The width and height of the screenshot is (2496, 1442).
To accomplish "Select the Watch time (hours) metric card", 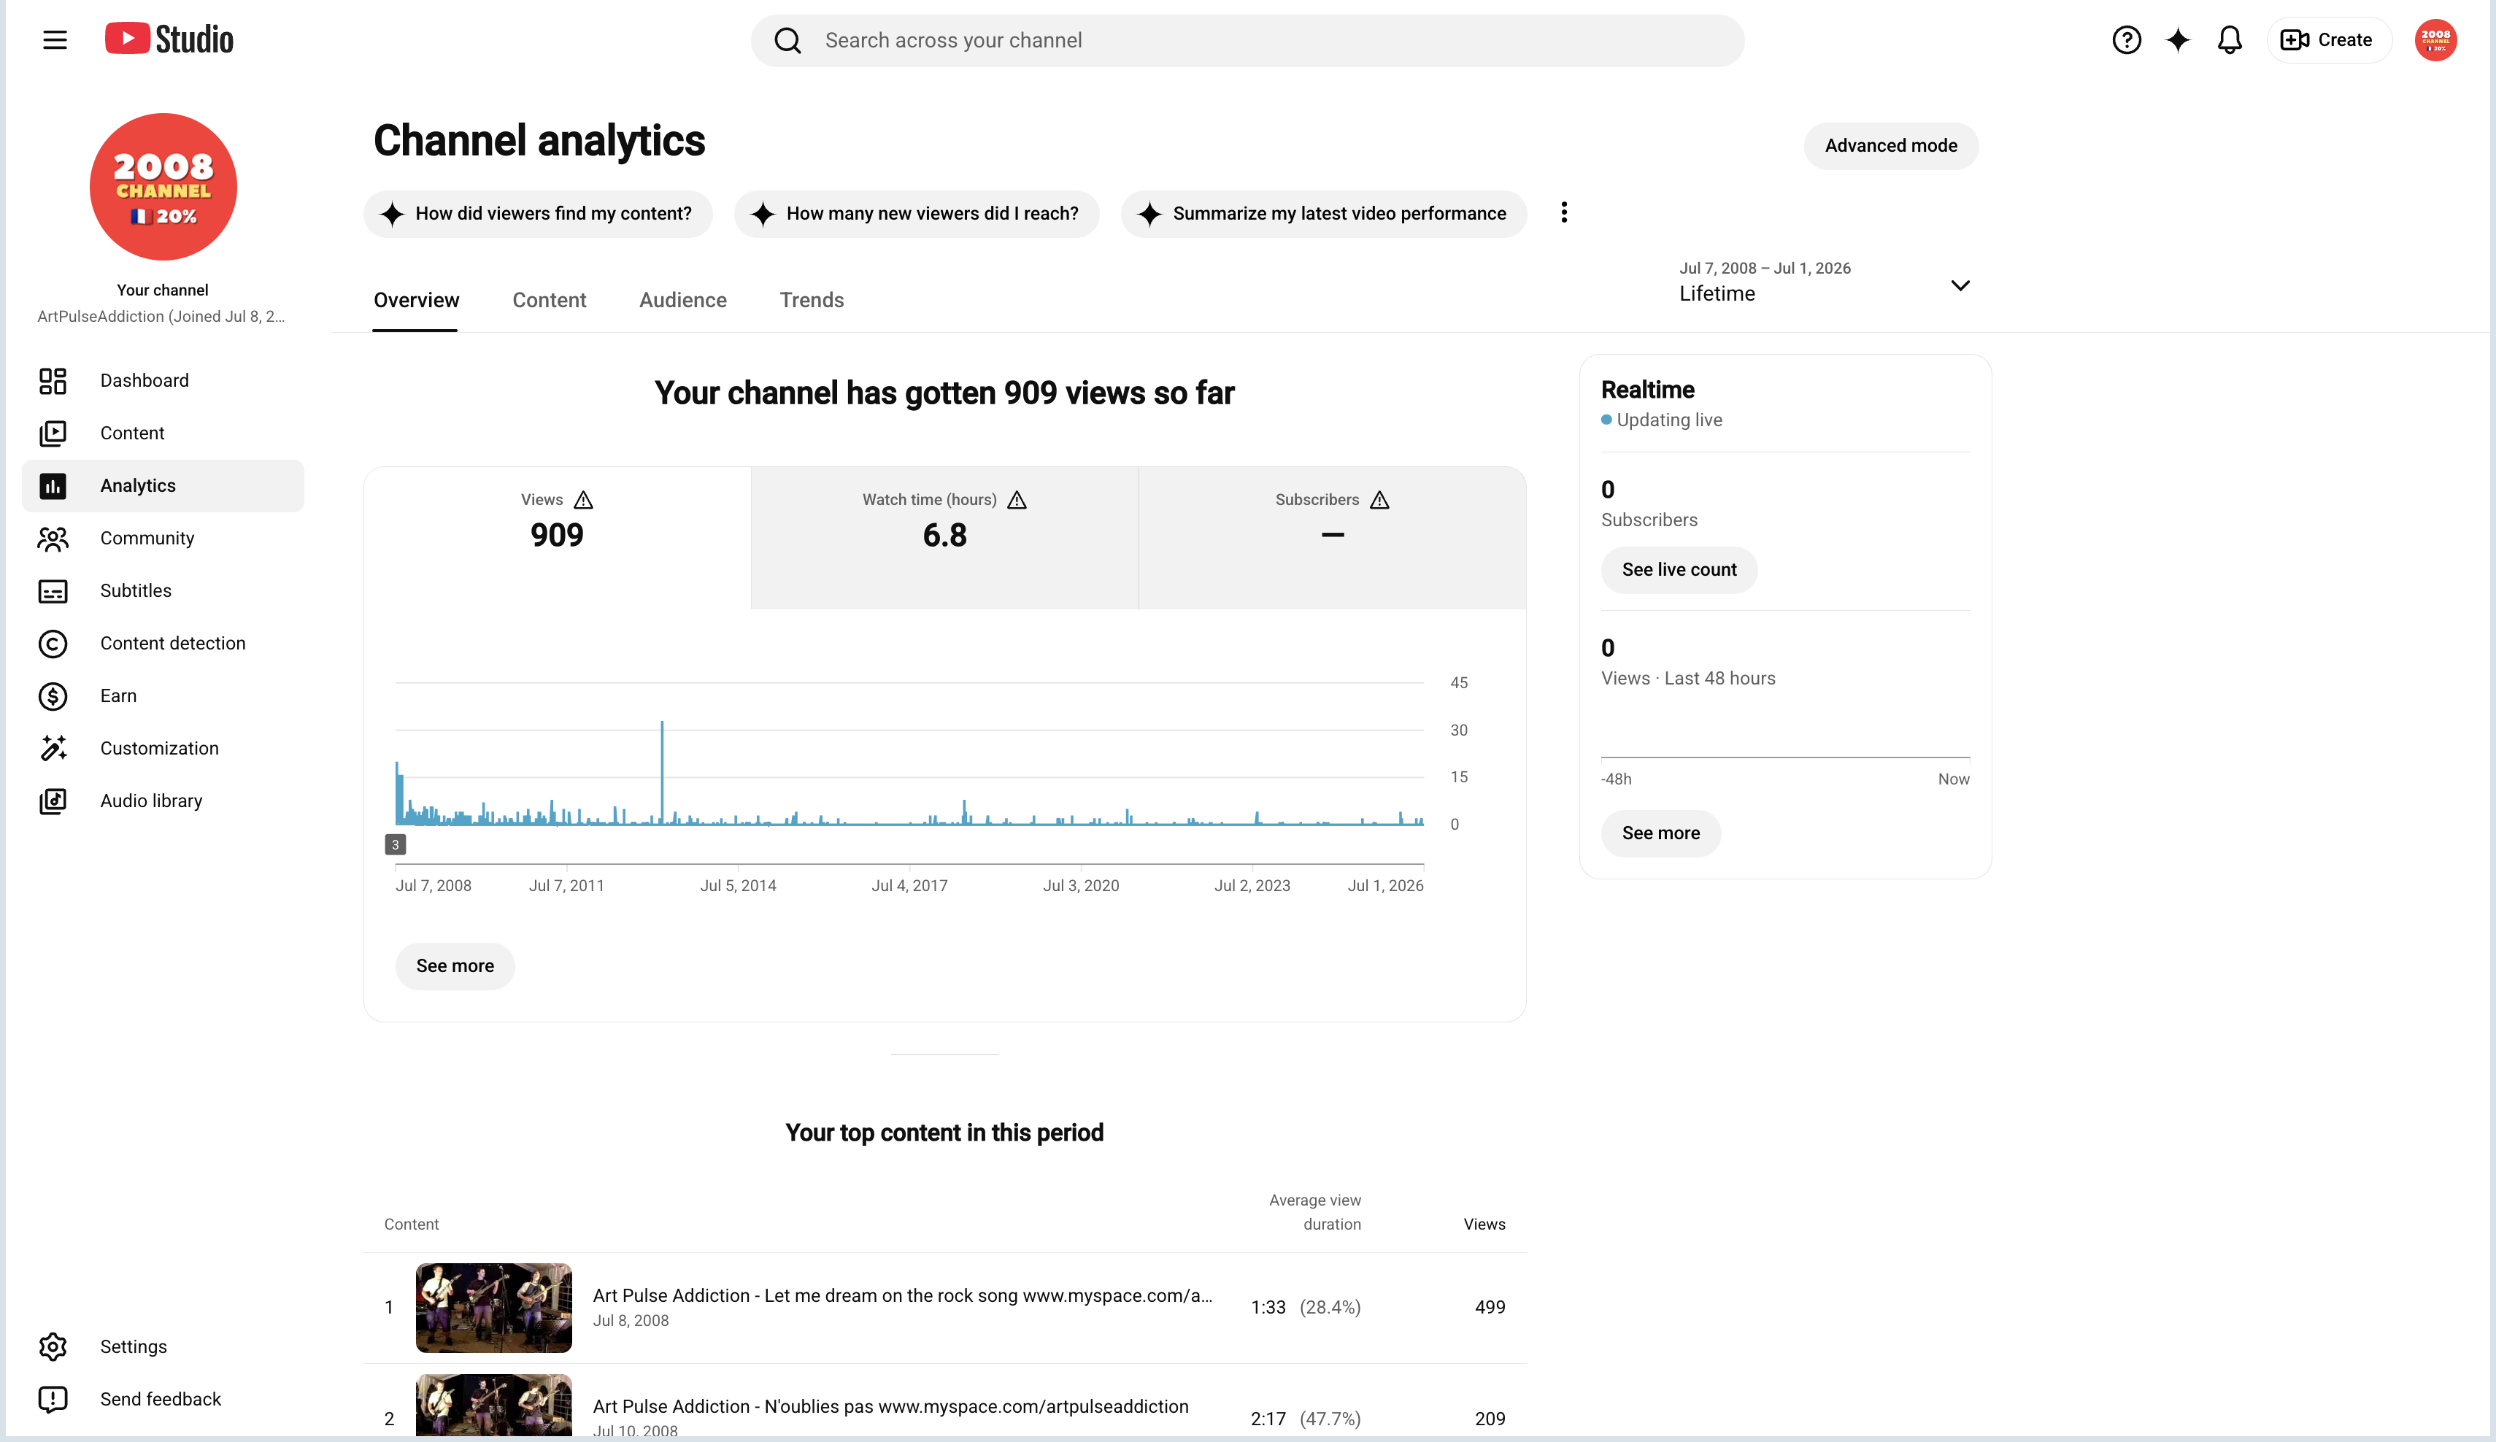I will [944, 538].
